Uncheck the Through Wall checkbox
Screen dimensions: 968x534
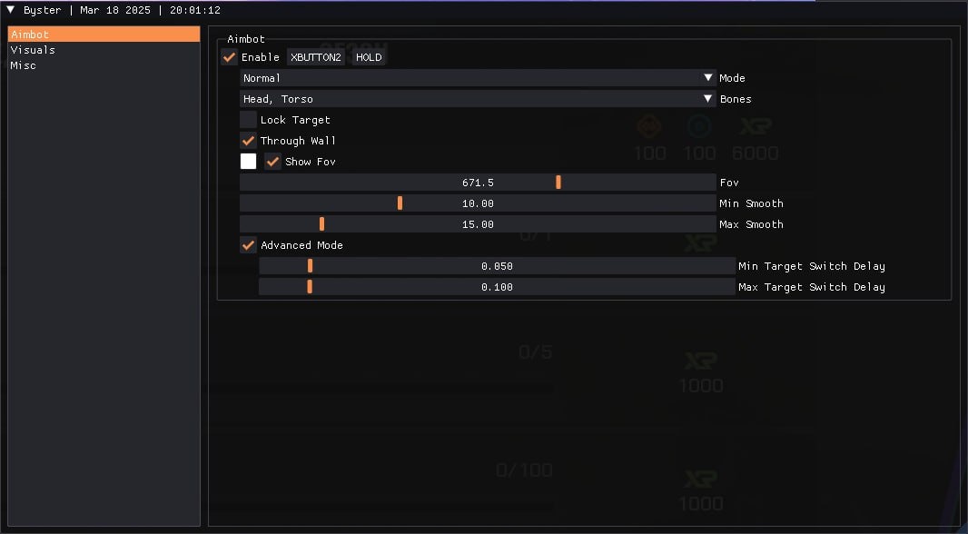click(248, 141)
